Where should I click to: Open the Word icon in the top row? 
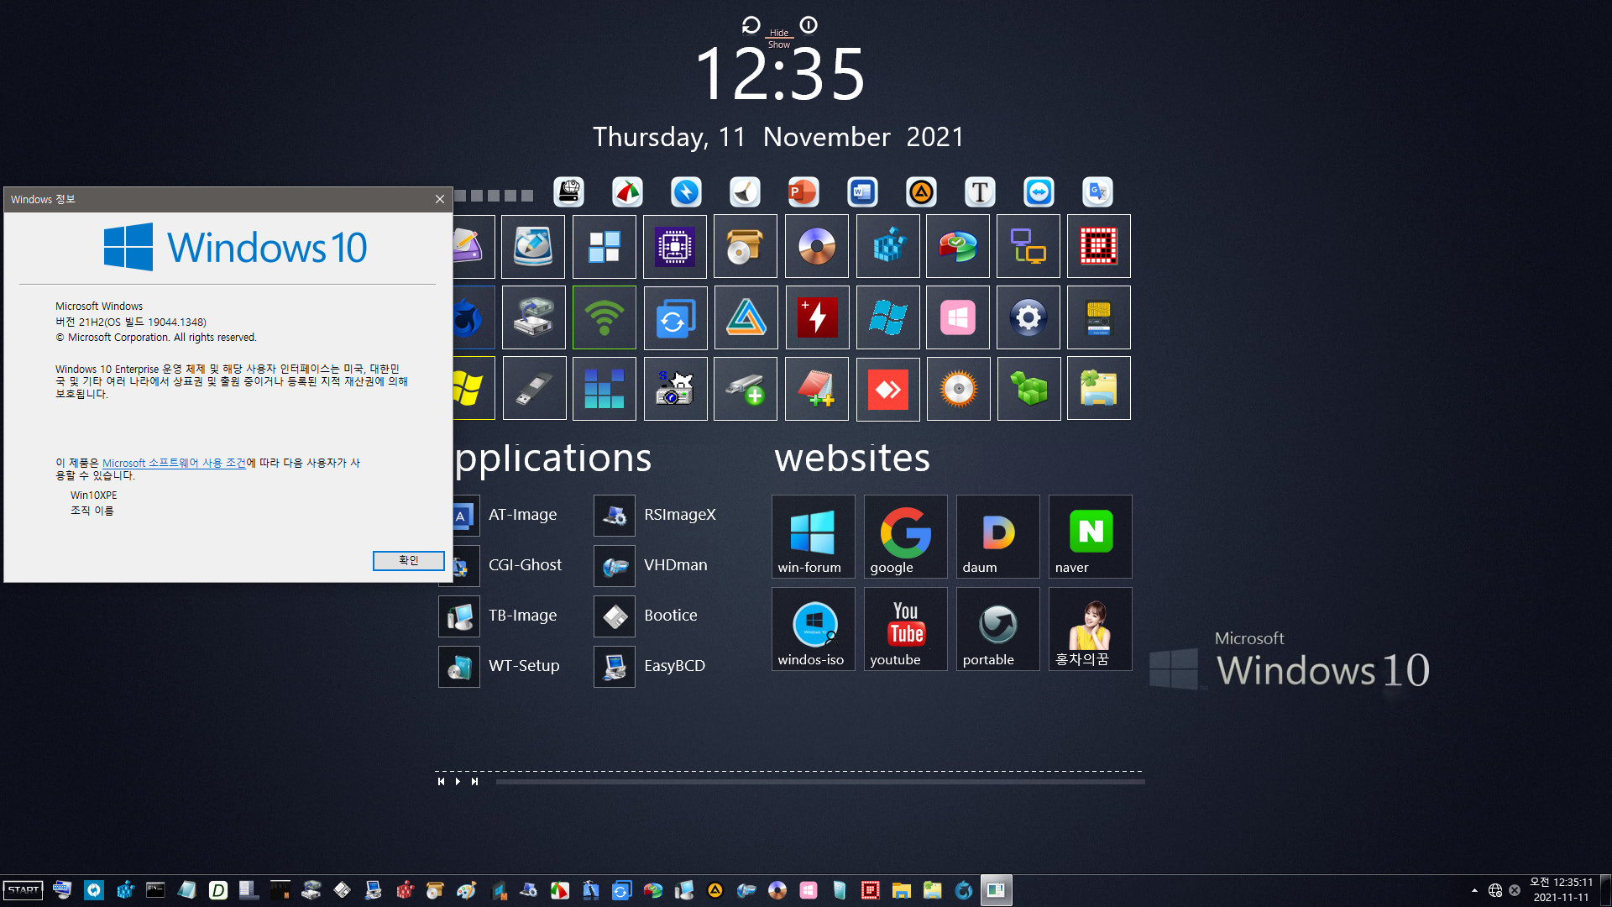[x=862, y=192]
